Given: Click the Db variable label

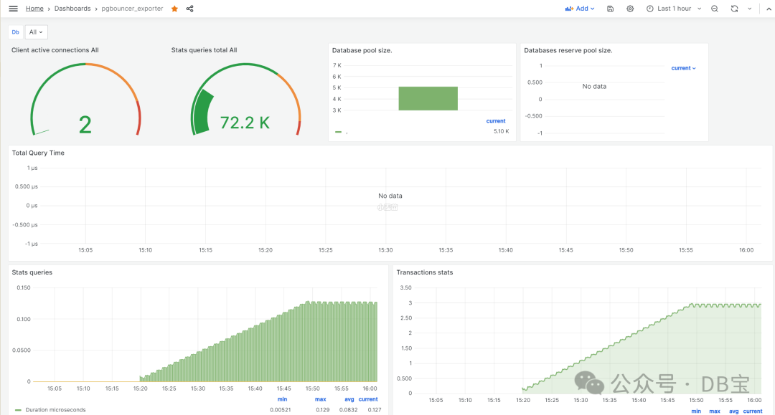Looking at the screenshot, I should [x=16, y=32].
